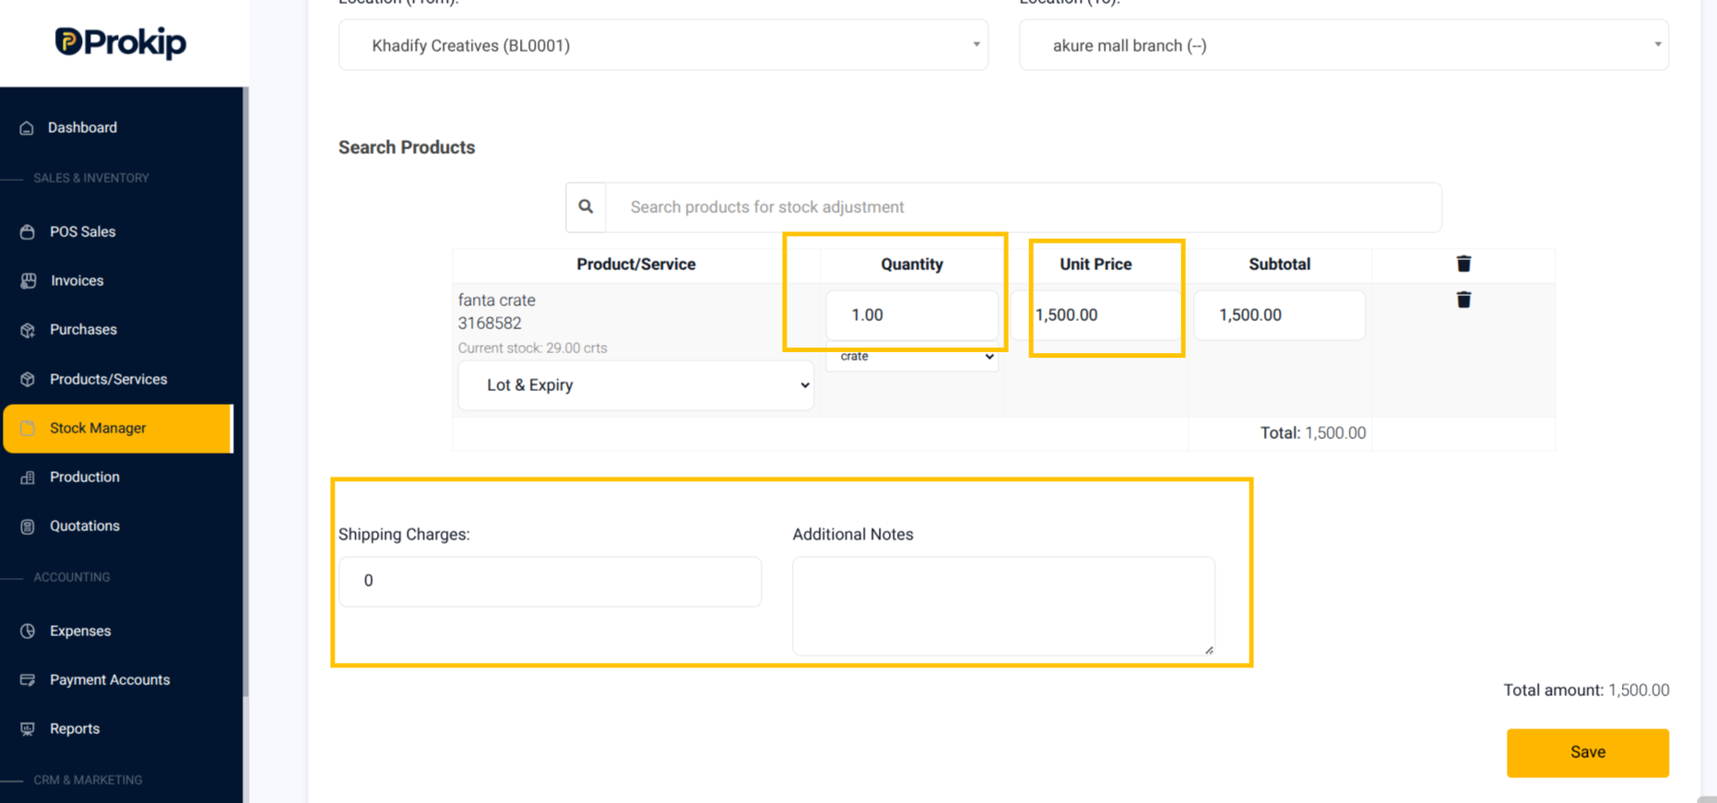1717x803 pixels.
Task: Go to POS Sales
Action: click(82, 231)
